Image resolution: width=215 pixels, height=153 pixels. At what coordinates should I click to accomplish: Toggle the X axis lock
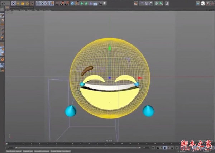[x=38, y=3]
